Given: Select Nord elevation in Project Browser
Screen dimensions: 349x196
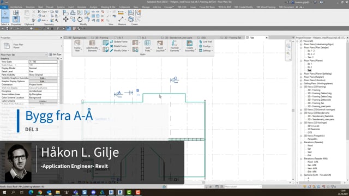Looking at the screenshot, I should point(310,145).
